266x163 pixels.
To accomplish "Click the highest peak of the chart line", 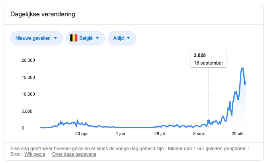I will pyautogui.click(x=242, y=68).
